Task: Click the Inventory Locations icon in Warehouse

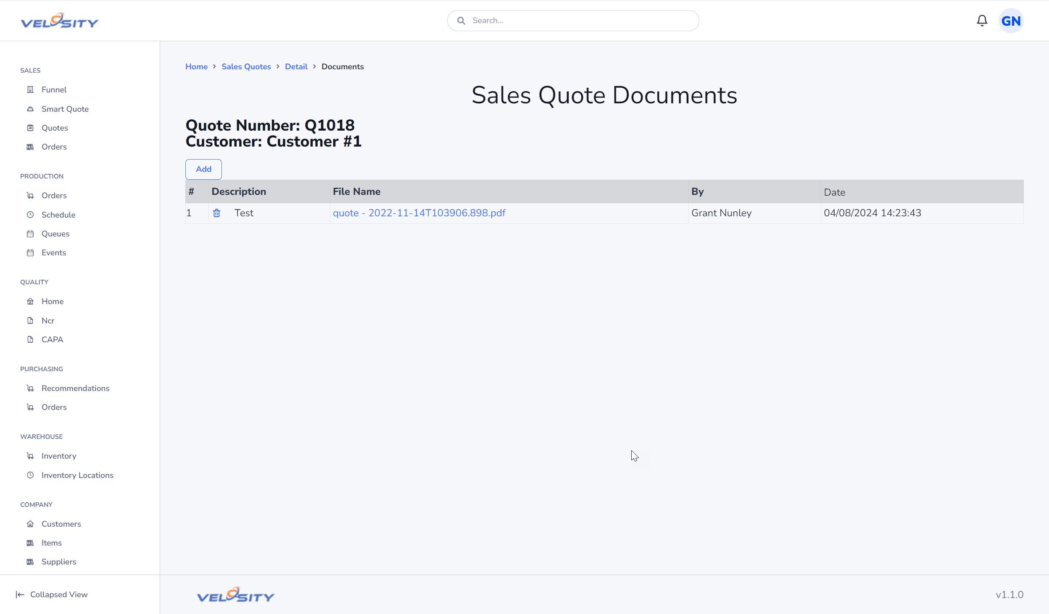Action: [30, 475]
